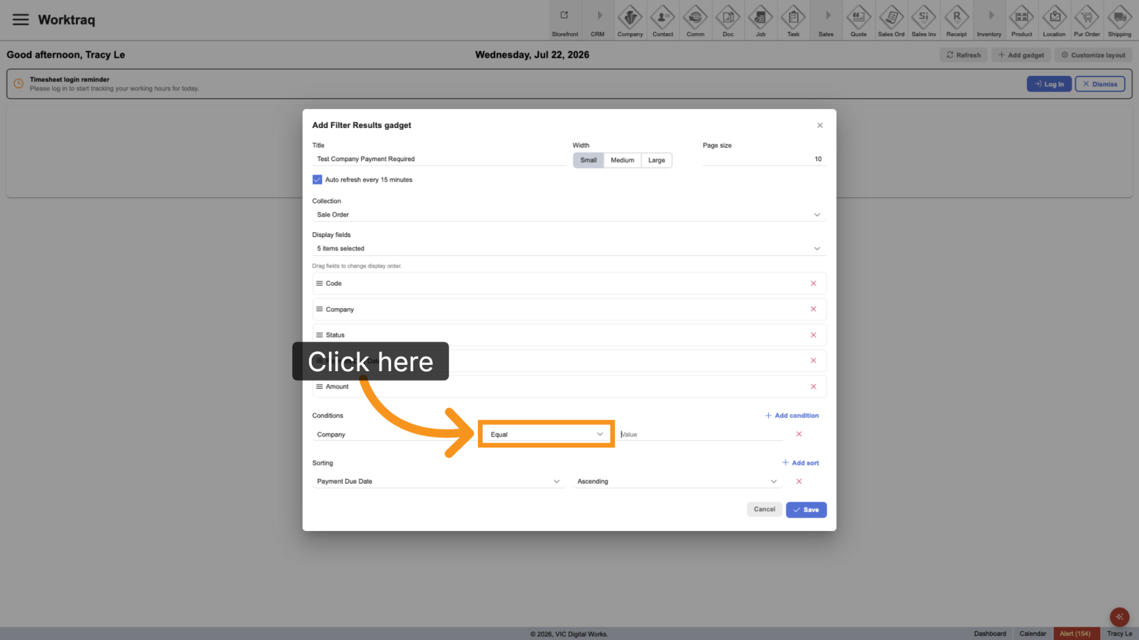Open the Sales Ord module icon
Image resolution: width=1139 pixels, height=640 pixels.
pos(892,20)
